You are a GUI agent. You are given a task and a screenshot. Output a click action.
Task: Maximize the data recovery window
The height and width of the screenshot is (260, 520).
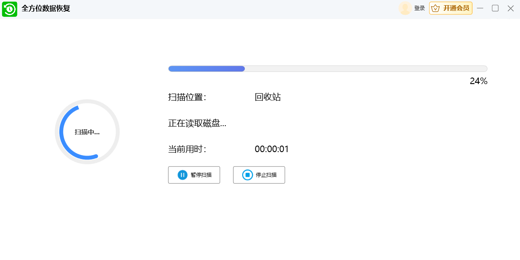point(495,8)
